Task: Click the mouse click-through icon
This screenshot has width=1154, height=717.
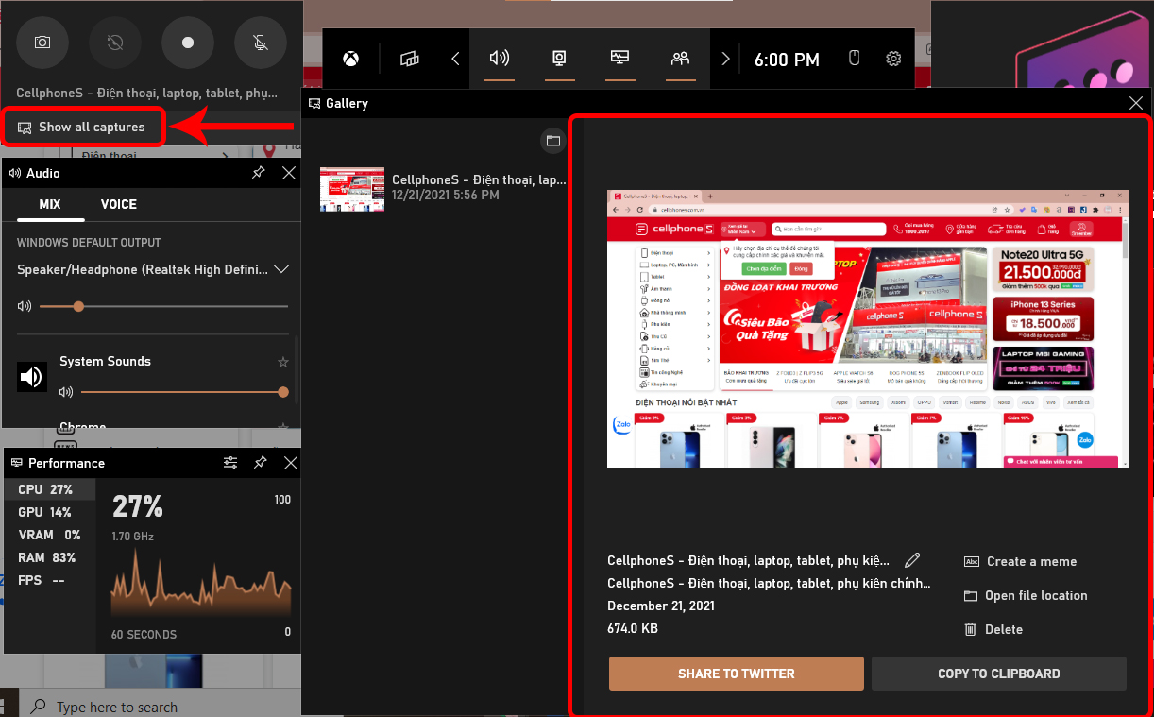Action: pos(855,59)
